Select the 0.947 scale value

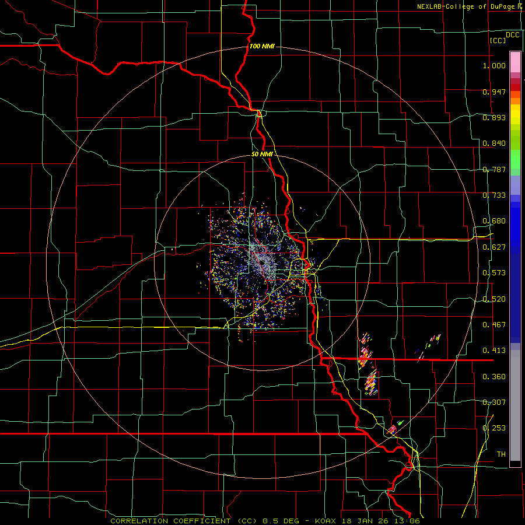(494, 92)
